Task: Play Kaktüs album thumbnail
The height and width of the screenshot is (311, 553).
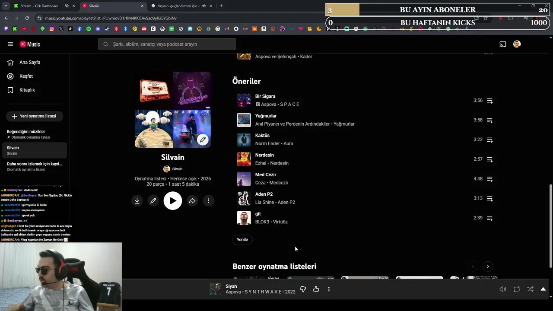Action: coord(244,140)
